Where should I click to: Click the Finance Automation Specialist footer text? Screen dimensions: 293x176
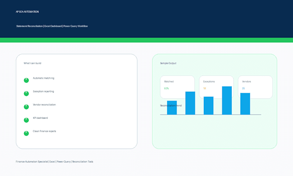(54, 162)
